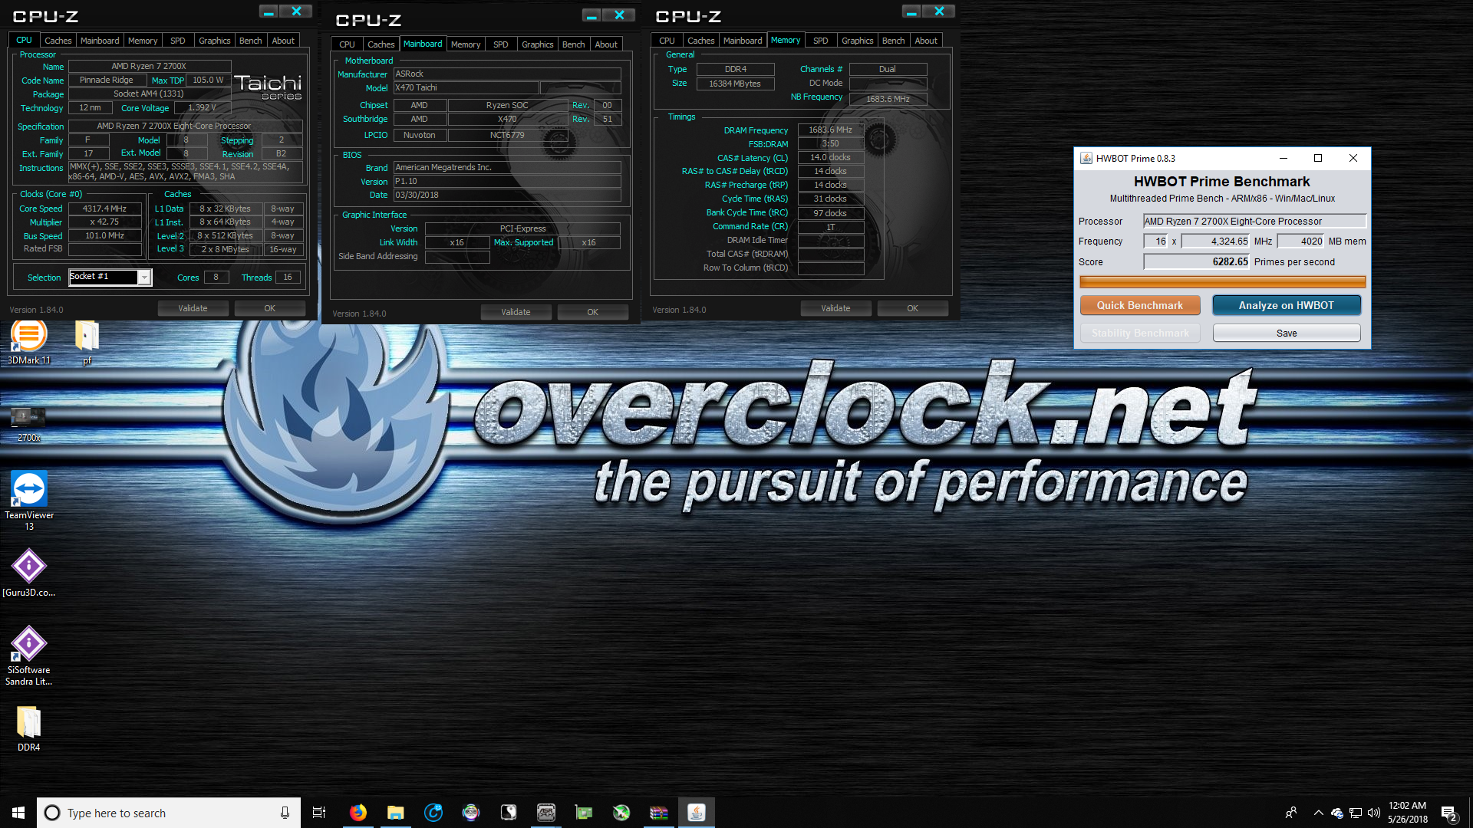The image size is (1473, 828).
Task: Open SPD tab in CPU-Z Mainboard window
Action: 500,44
